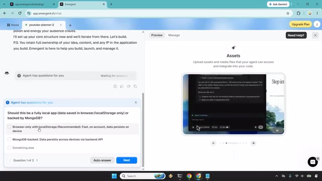Click the blue Next button
This screenshot has height=181, width=322.
[x=126, y=160]
